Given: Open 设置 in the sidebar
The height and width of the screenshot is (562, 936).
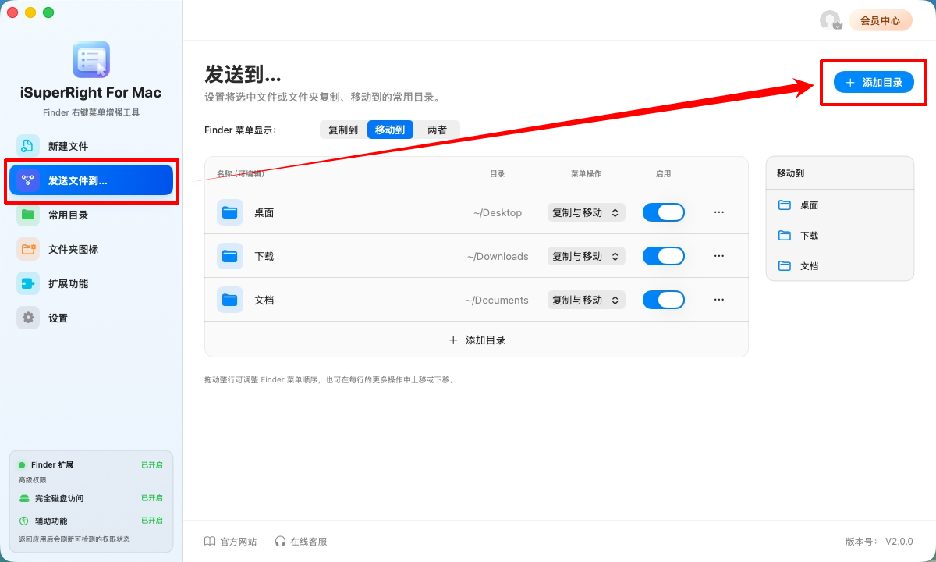Looking at the screenshot, I should tap(91, 318).
